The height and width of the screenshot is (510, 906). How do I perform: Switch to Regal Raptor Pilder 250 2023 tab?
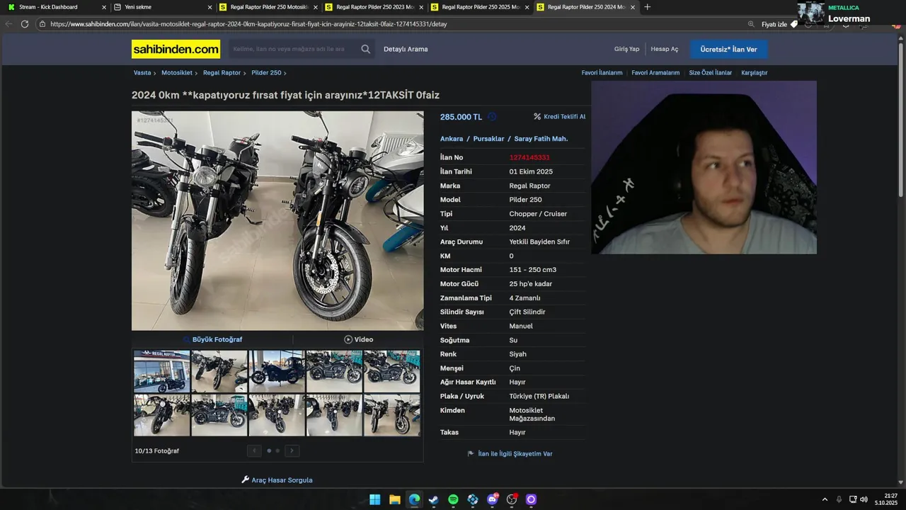[374, 7]
